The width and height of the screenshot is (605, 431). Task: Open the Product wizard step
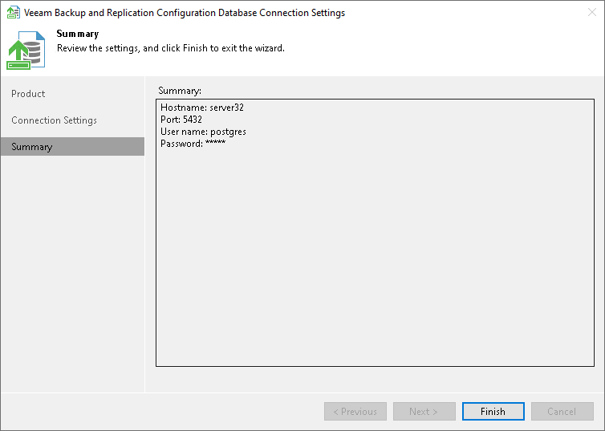[x=28, y=94]
